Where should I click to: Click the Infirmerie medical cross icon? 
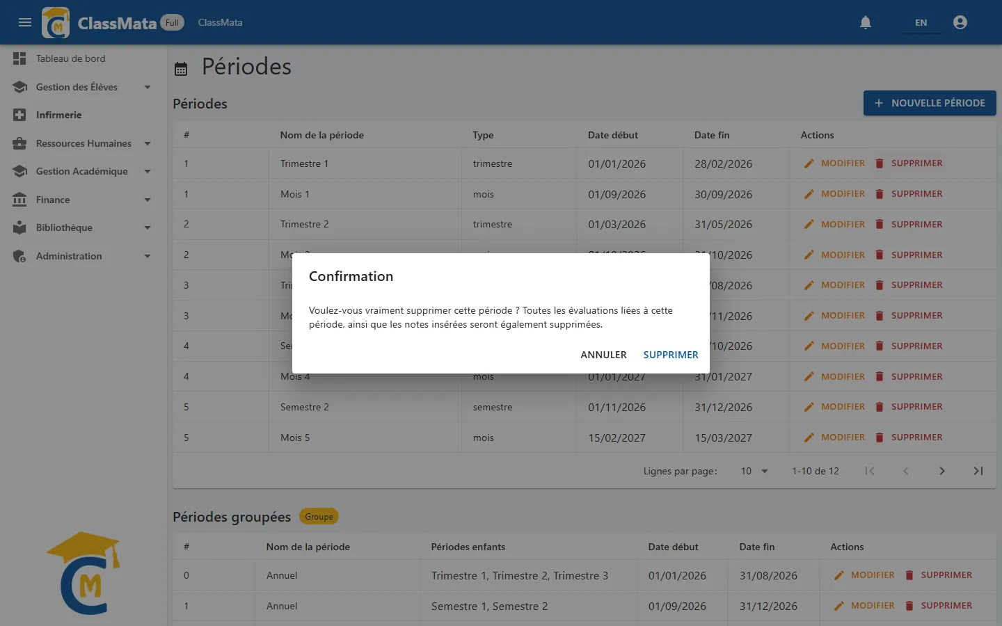pyautogui.click(x=19, y=115)
